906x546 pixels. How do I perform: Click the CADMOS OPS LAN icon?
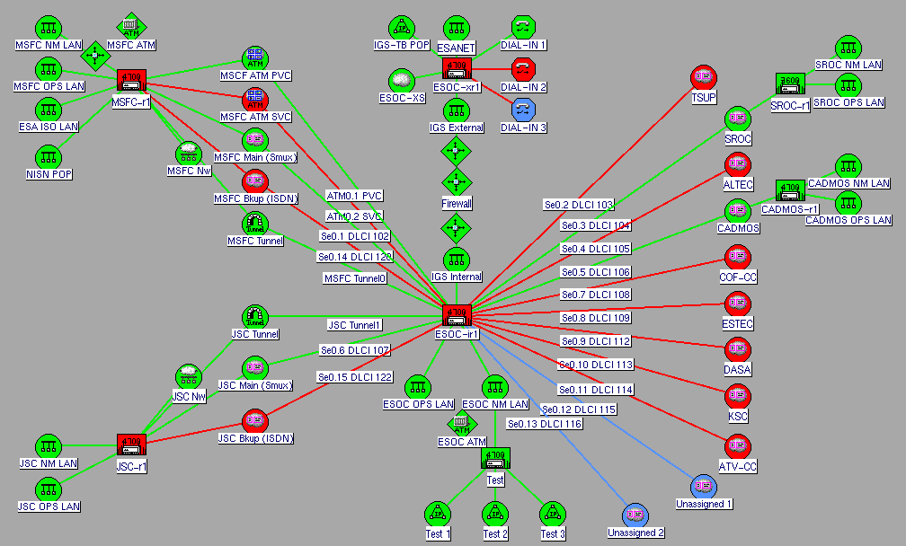tap(848, 203)
